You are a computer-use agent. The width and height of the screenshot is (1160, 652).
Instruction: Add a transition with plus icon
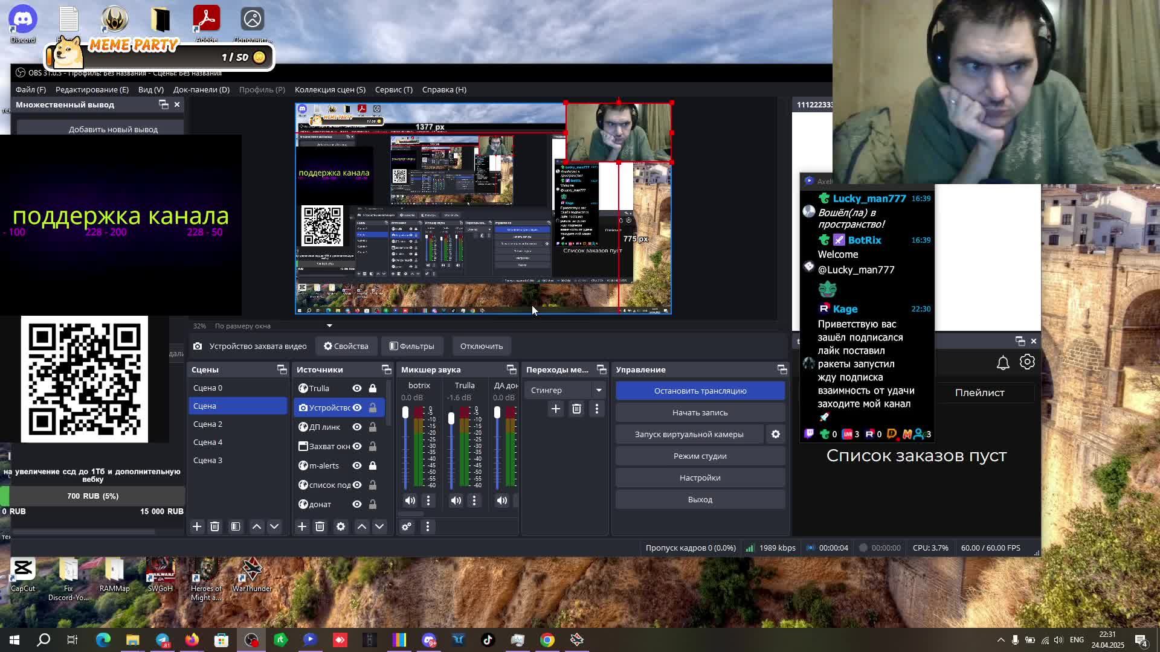click(x=555, y=409)
